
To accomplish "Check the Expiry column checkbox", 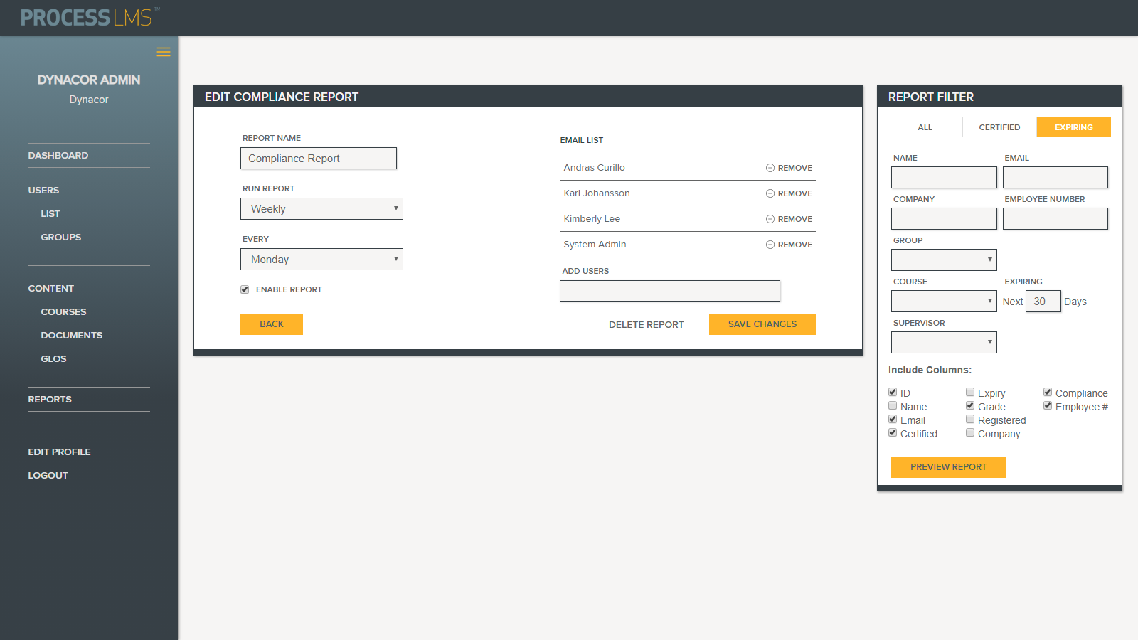I will (x=970, y=393).
